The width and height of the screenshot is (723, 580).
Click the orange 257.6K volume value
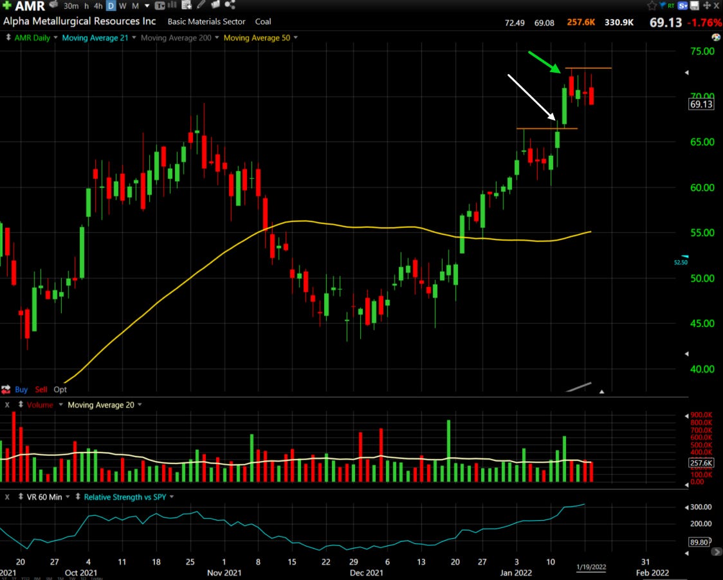[581, 22]
